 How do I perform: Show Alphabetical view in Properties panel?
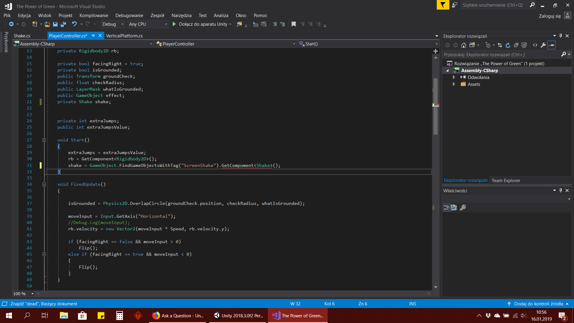tap(454, 208)
